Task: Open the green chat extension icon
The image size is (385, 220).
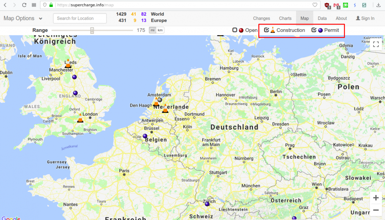Action: [345, 5]
